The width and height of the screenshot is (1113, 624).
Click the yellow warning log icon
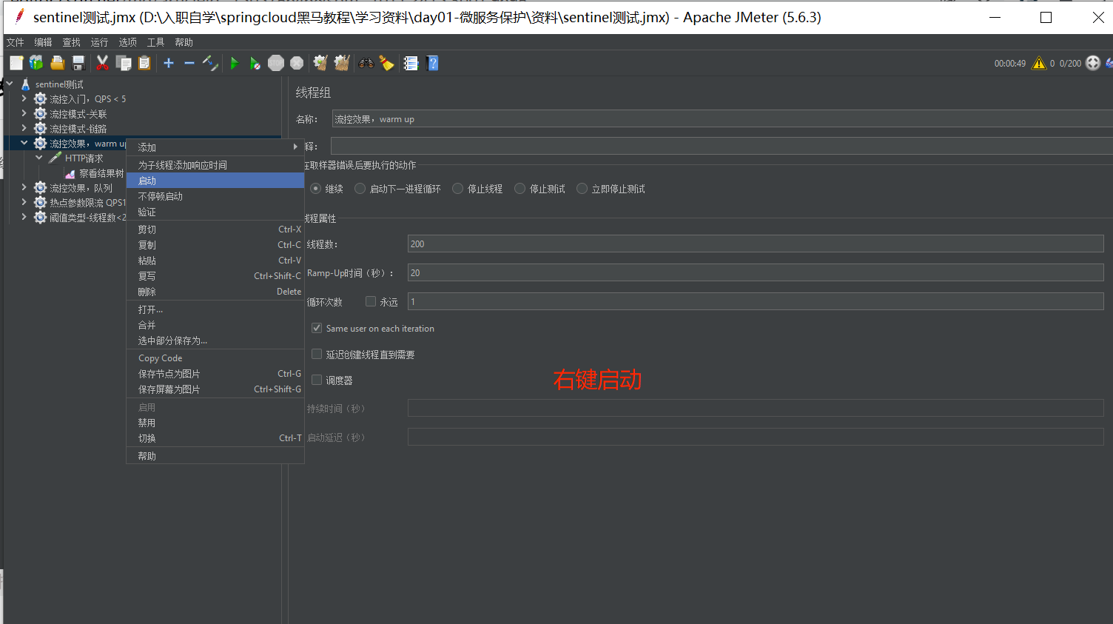click(x=1039, y=64)
